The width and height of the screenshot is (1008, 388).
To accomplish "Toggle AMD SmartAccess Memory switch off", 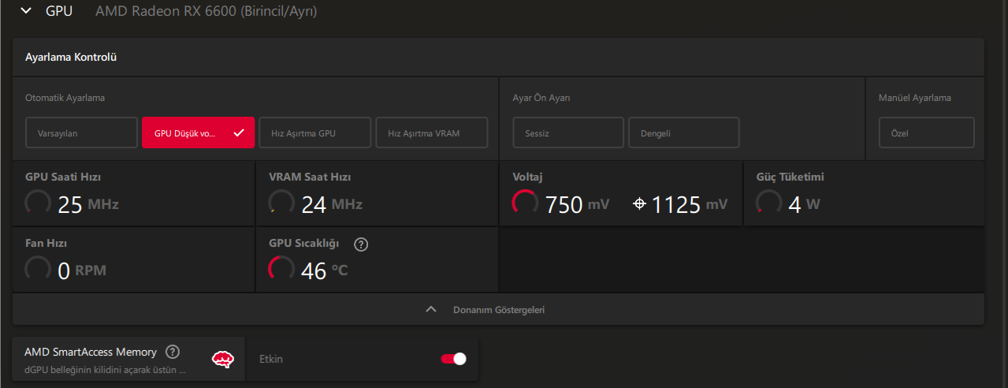I will point(453,359).
